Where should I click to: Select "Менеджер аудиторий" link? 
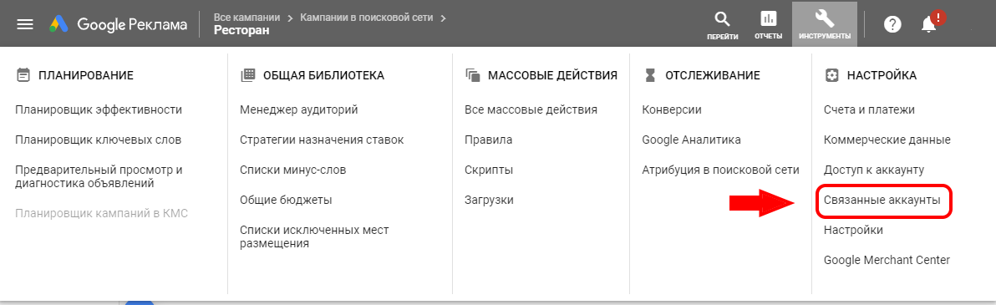pyautogui.click(x=298, y=110)
